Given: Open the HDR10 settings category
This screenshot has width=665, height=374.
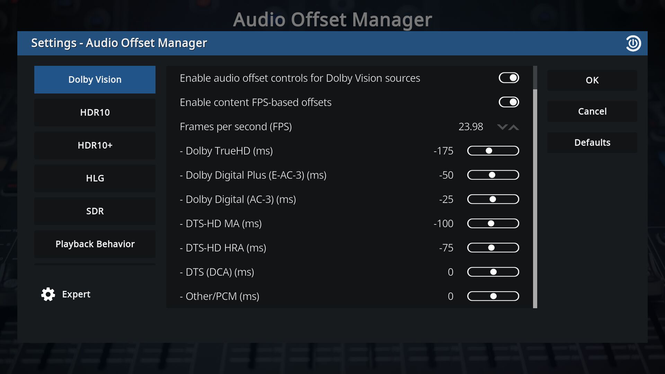Looking at the screenshot, I should point(95,113).
